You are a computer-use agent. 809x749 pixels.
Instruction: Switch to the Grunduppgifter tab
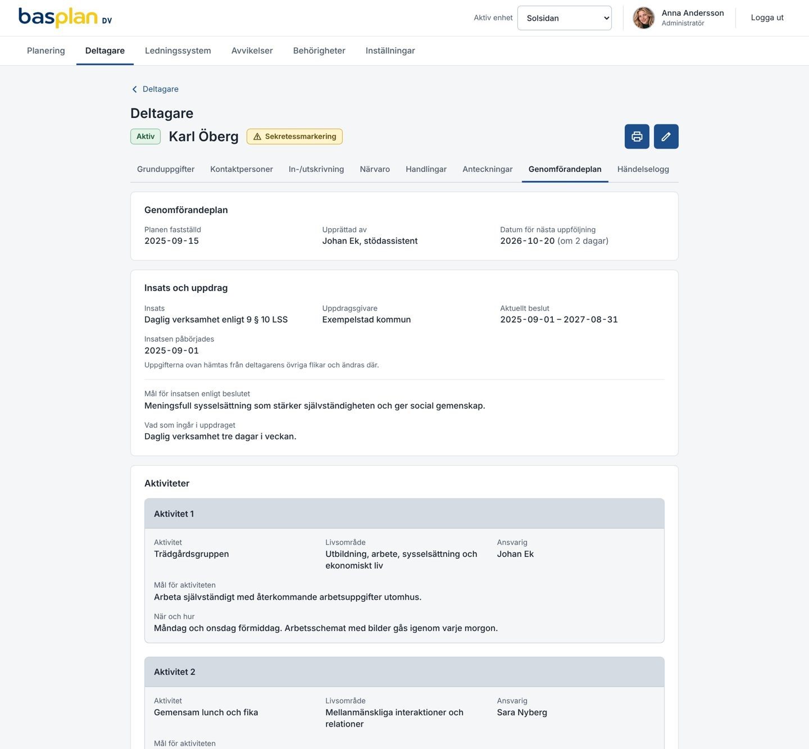(166, 169)
